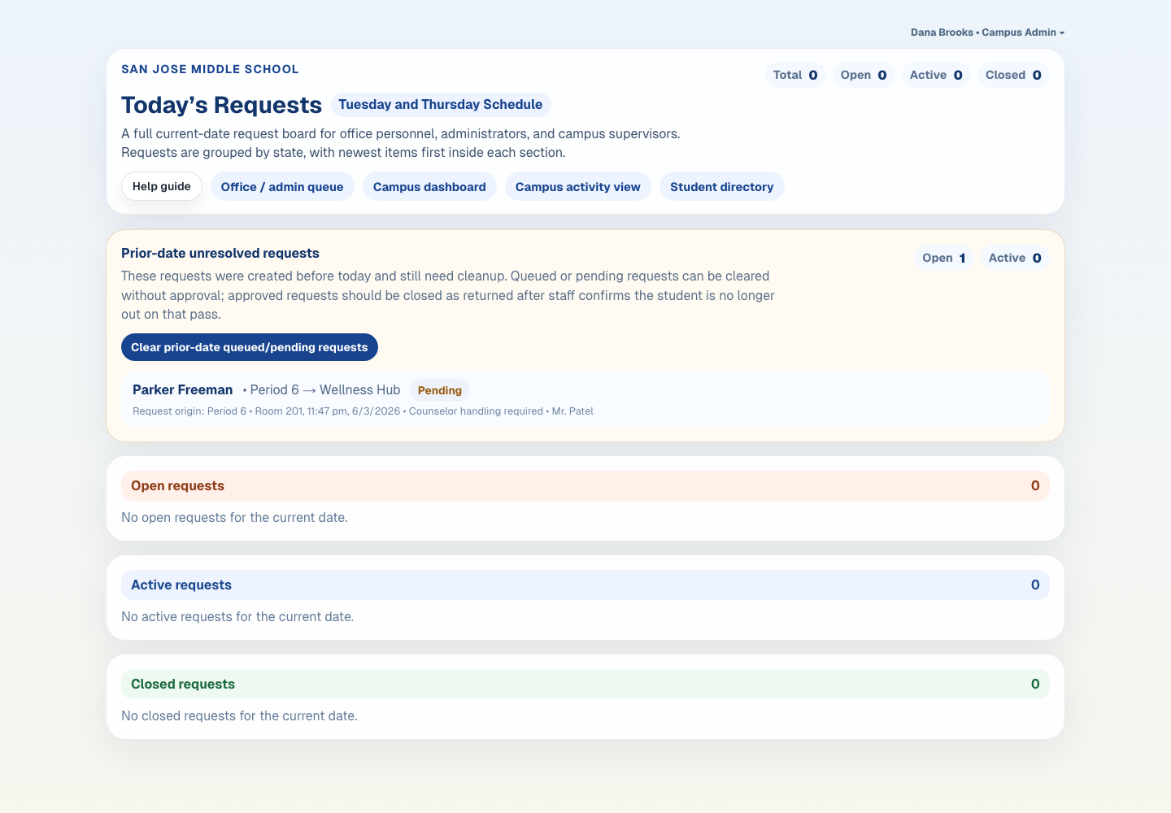Open the Dana Brooks Campus Admin dropdown

point(987,33)
